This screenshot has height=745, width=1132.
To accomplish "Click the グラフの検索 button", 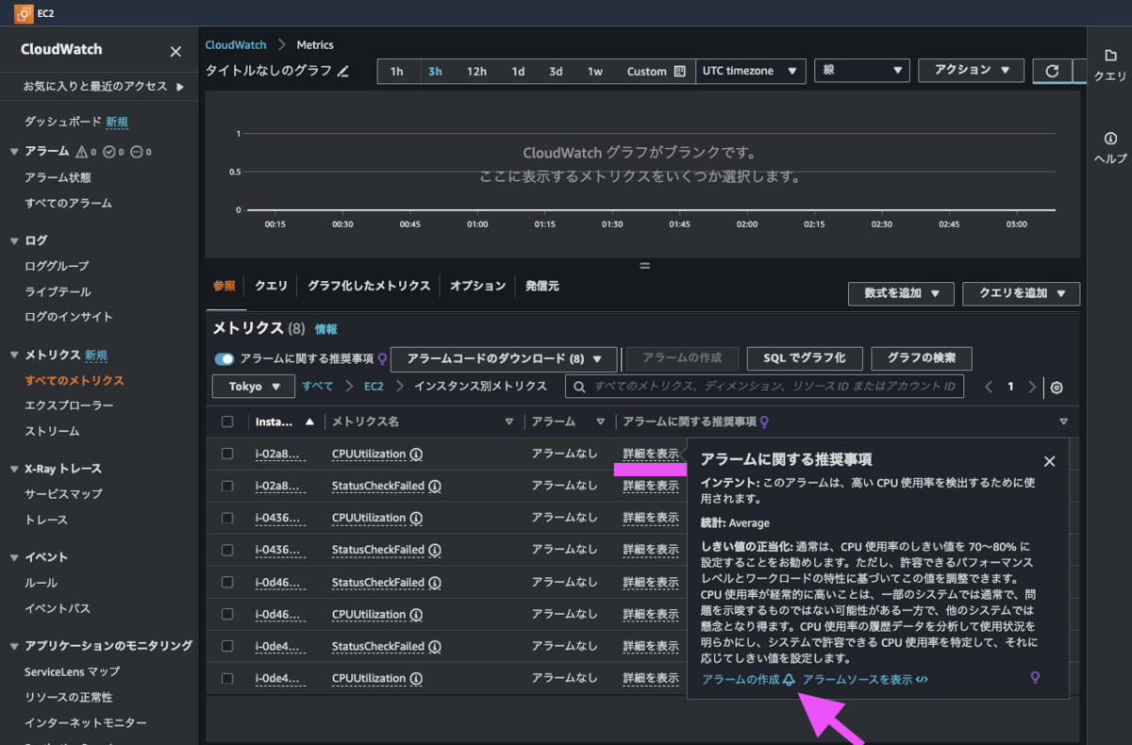I will click(x=922, y=358).
